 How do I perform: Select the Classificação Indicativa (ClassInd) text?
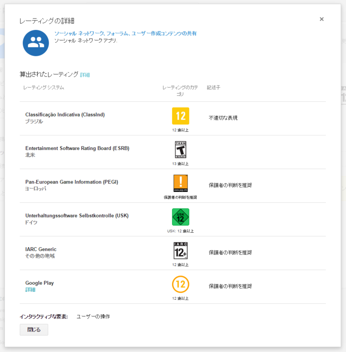[65, 114]
